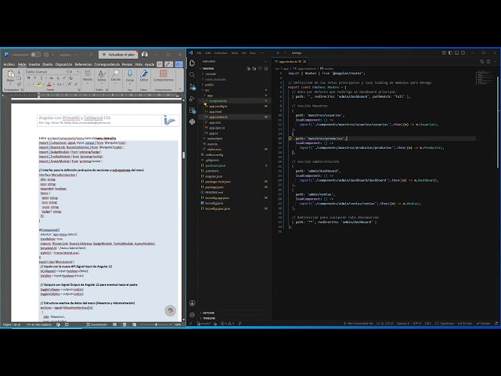The image size is (501, 376).
Task: Toggle panel layout icon in VS Code title bar
Action: click(x=456, y=52)
